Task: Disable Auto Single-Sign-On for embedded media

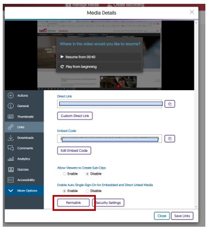Action: 87,191
